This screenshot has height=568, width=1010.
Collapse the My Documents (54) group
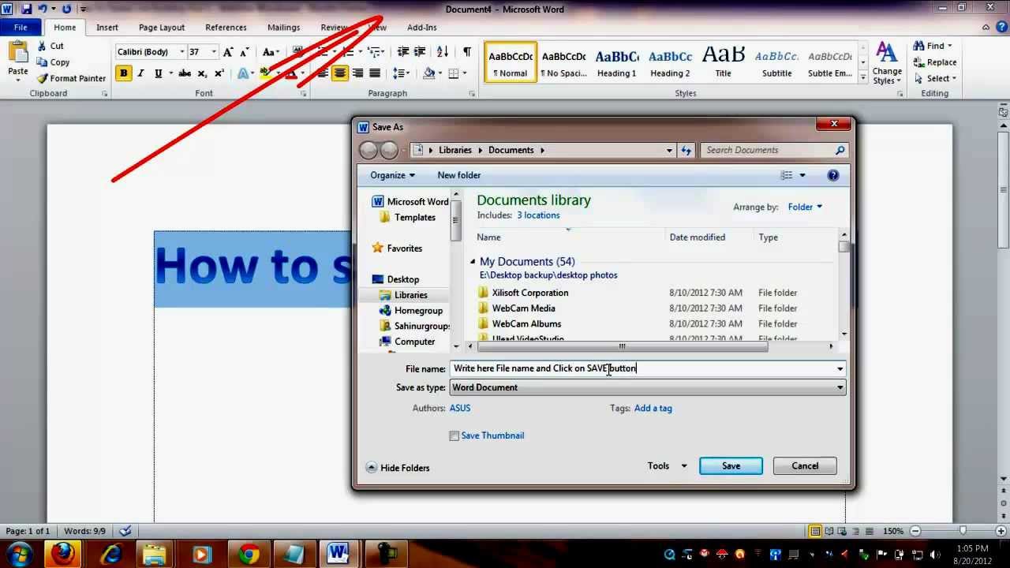click(x=473, y=261)
